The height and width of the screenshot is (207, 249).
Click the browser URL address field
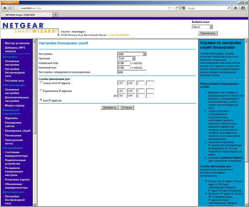(94, 8)
